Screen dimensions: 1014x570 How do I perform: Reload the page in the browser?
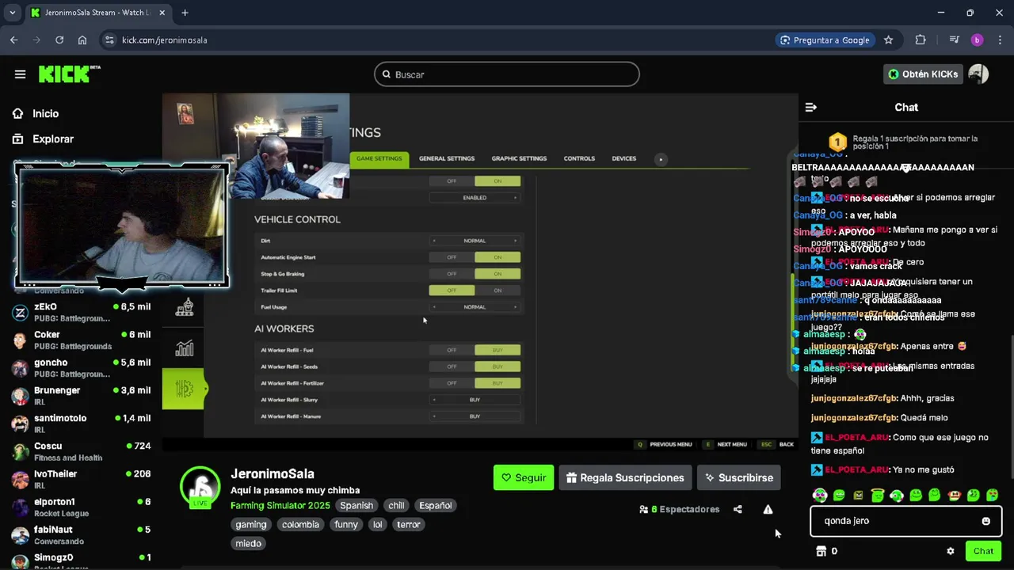point(59,40)
